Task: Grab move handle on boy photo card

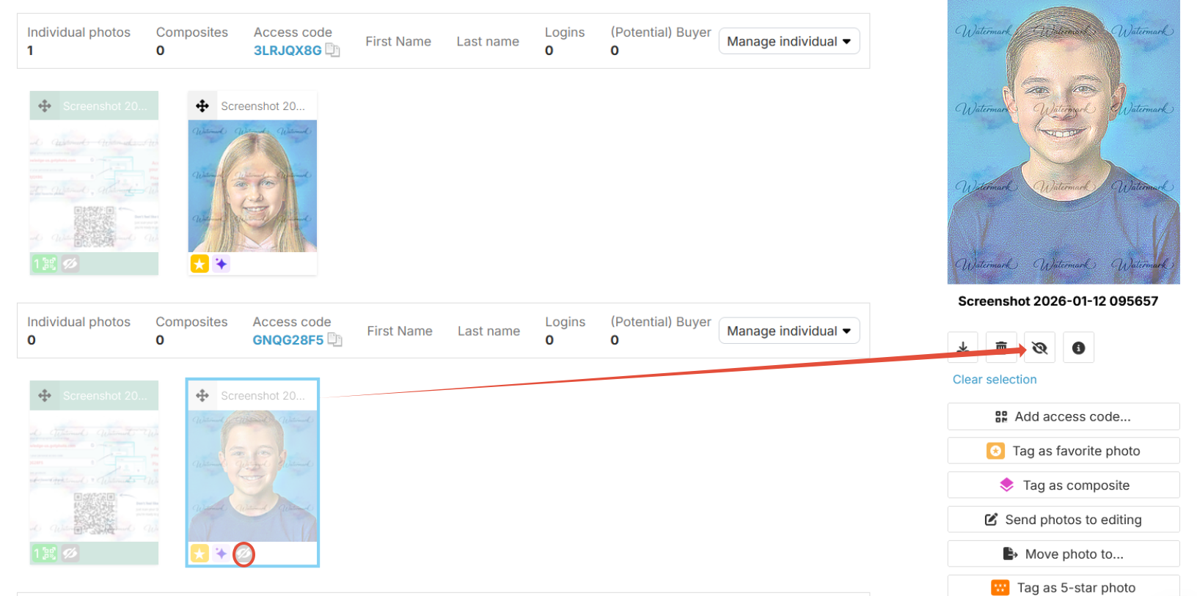Action: [202, 396]
